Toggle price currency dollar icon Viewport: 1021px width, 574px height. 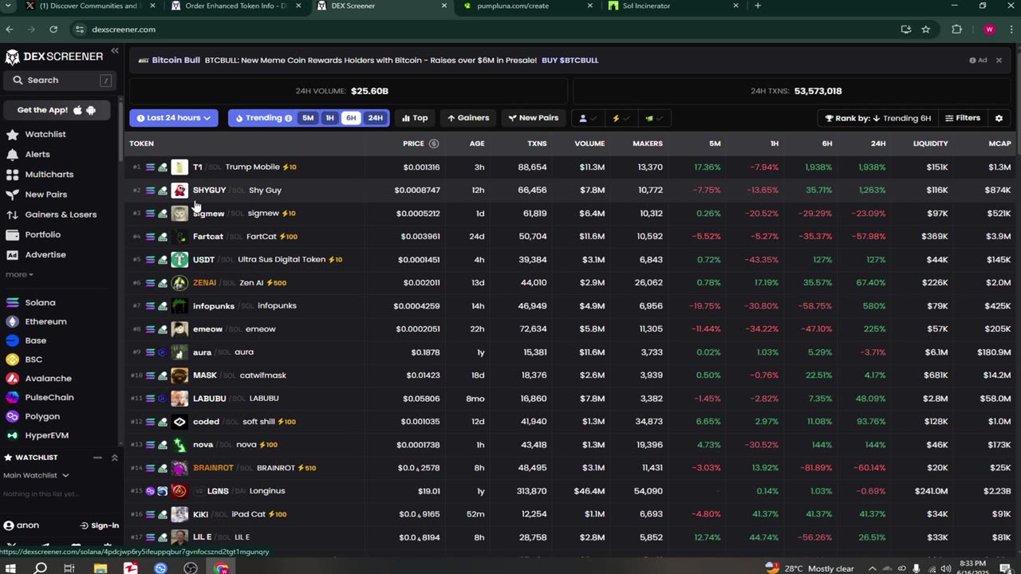tap(434, 143)
